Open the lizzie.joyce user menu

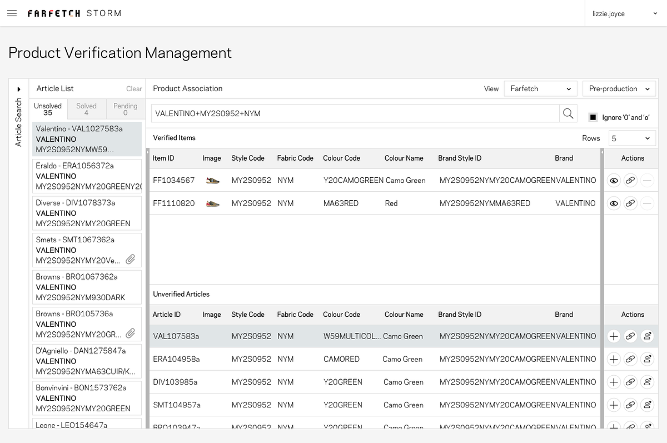click(625, 13)
